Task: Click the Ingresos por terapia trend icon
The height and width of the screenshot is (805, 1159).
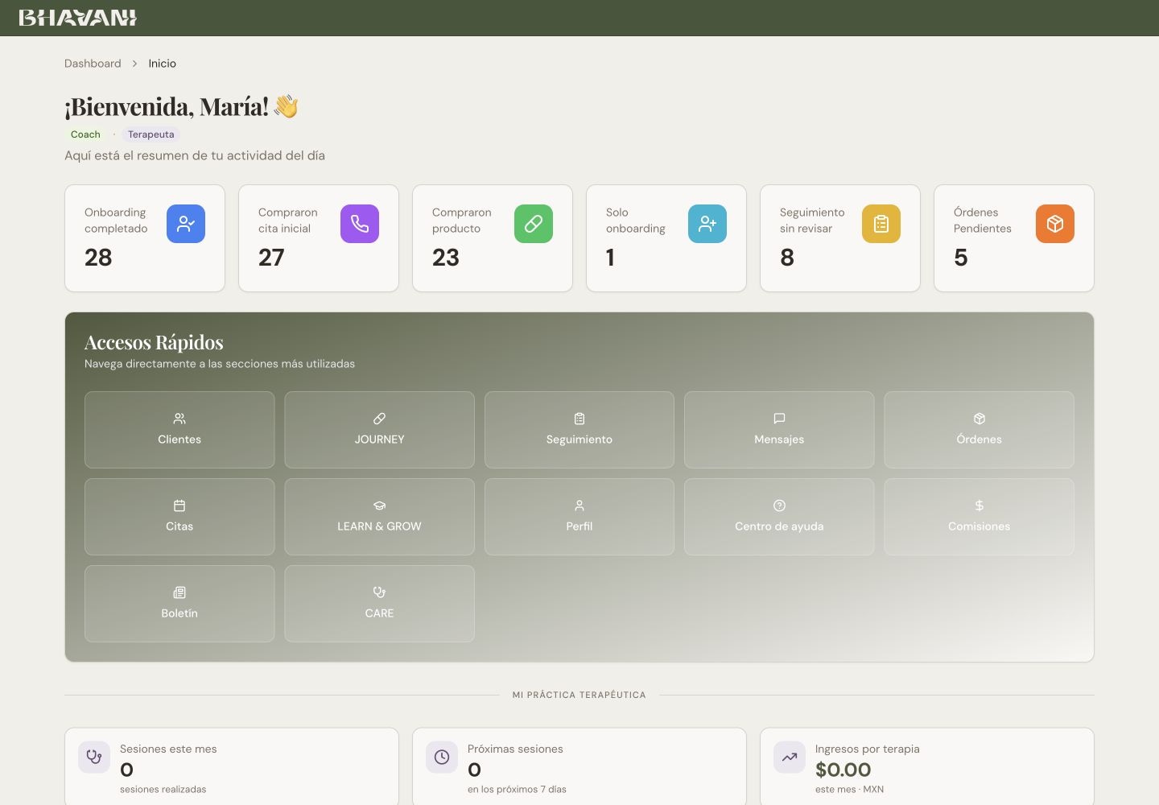Action: pos(790,758)
